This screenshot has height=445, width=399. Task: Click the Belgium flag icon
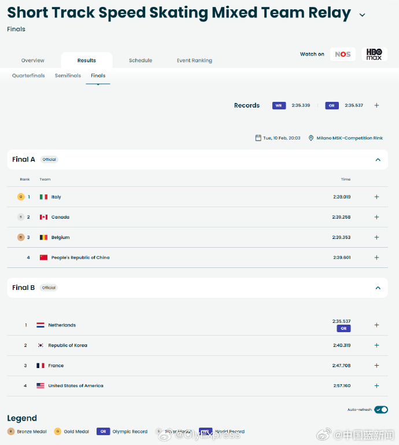tap(43, 237)
